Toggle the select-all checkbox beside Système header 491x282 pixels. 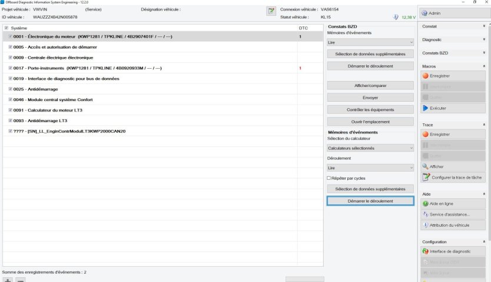6,28
